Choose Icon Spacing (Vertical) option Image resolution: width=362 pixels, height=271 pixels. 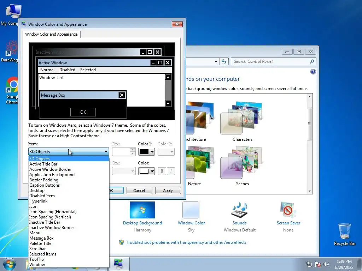coord(69,217)
